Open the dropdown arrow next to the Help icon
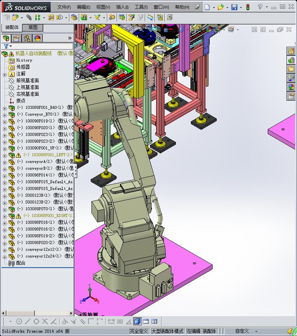The height and width of the screenshot is (336, 297). click(x=267, y=7)
